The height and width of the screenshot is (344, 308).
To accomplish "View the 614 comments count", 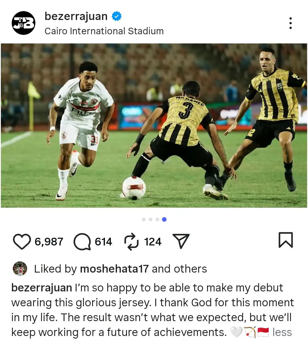I will (x=104, y=242).
